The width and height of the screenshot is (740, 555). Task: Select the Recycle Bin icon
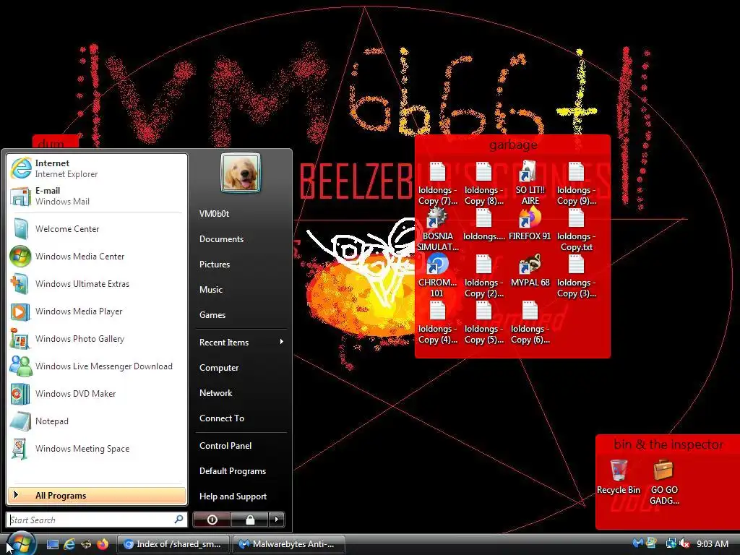click(x=619, y=477)
